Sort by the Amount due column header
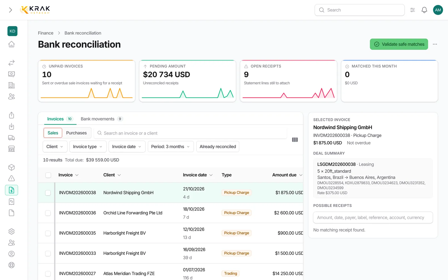The width and height of the screenshot is (448, 280). [x=287, y=175]
